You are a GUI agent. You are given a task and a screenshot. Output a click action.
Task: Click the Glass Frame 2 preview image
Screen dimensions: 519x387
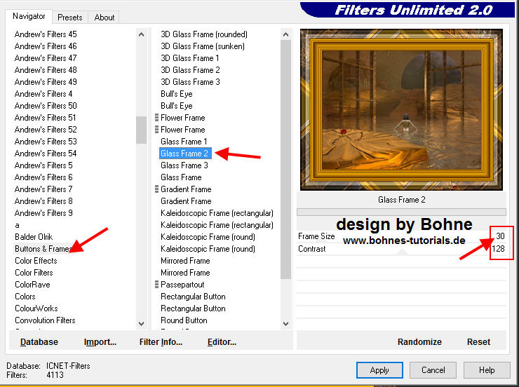pyautogui.click(x=401, y=110)
